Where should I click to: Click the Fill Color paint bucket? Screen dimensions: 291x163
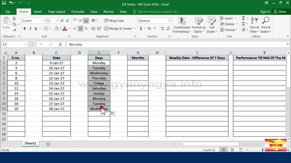[56, 29]
